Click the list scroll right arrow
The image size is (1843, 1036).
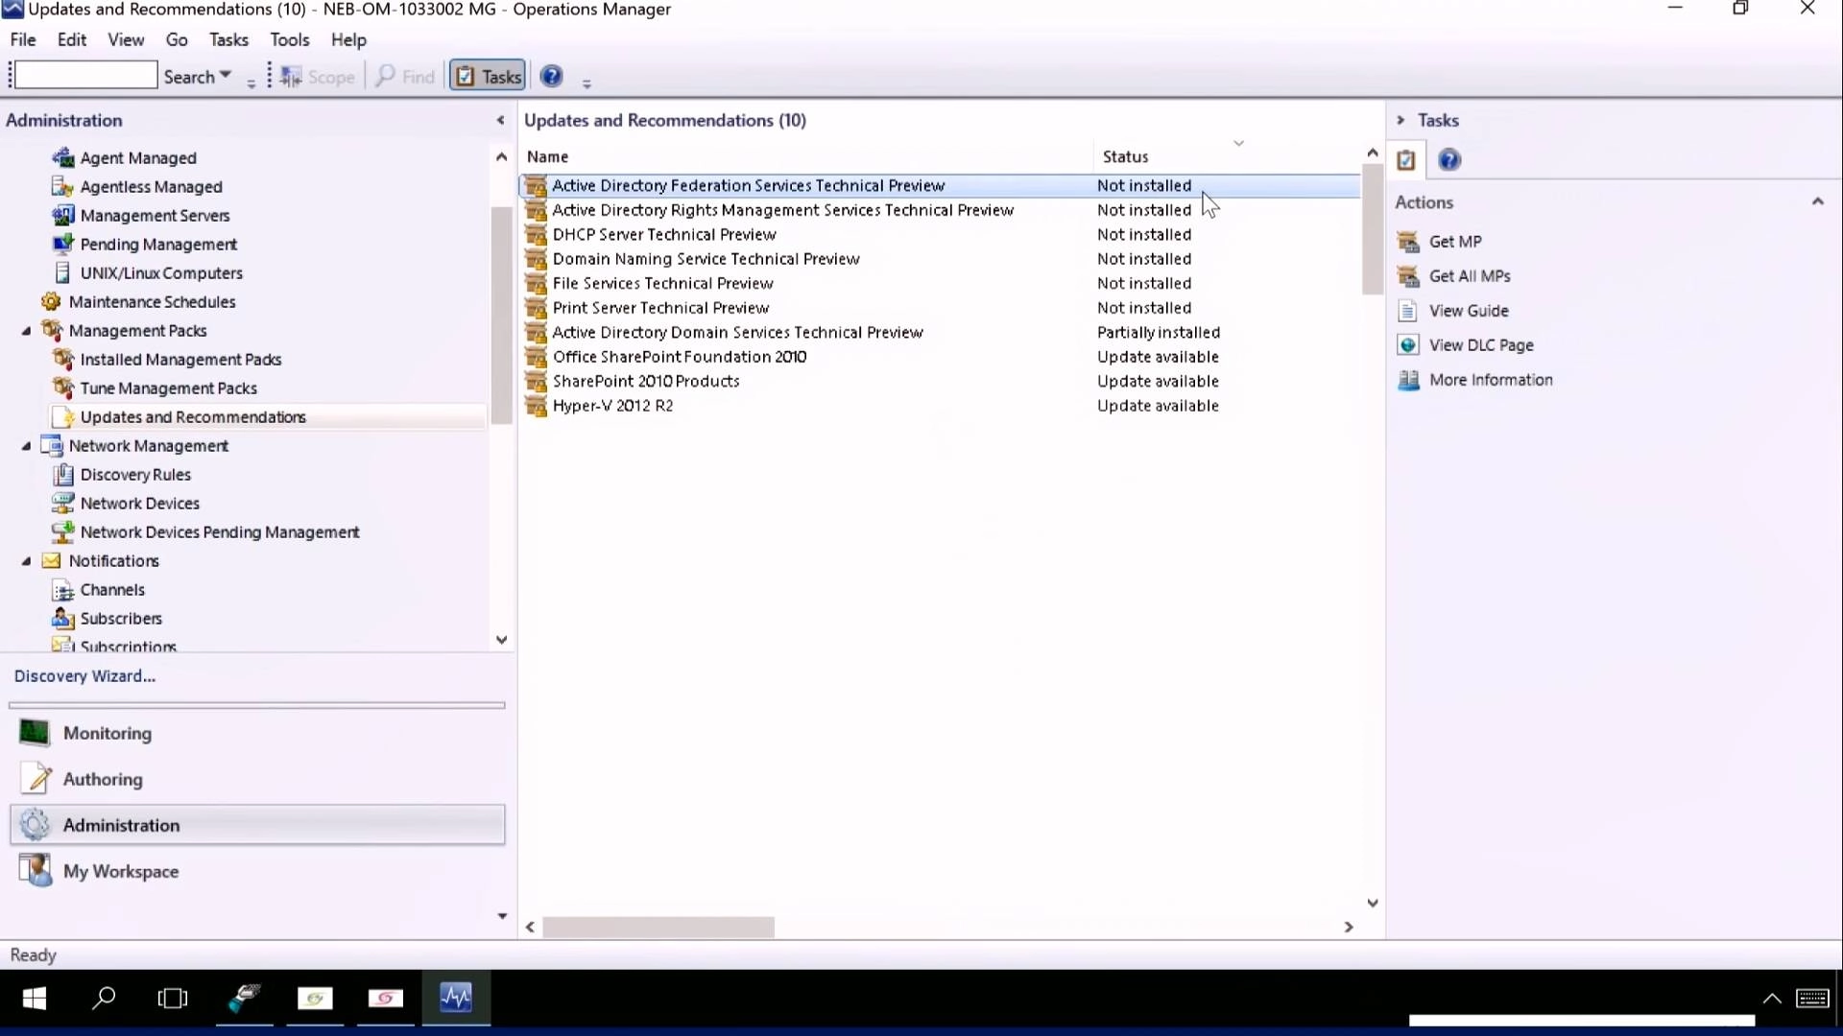(1349, 928)
